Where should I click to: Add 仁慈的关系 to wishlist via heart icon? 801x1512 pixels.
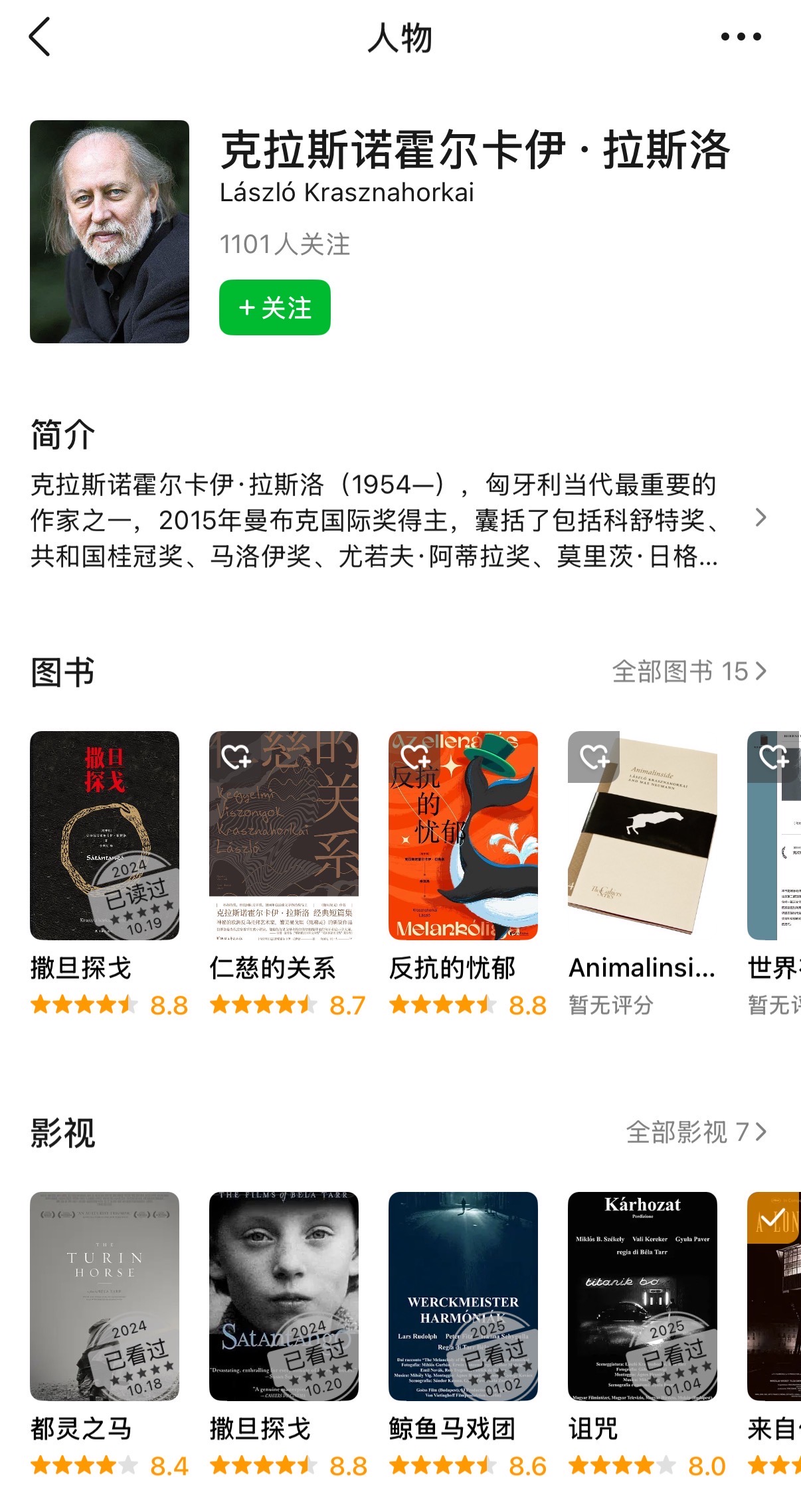[235, 756]
